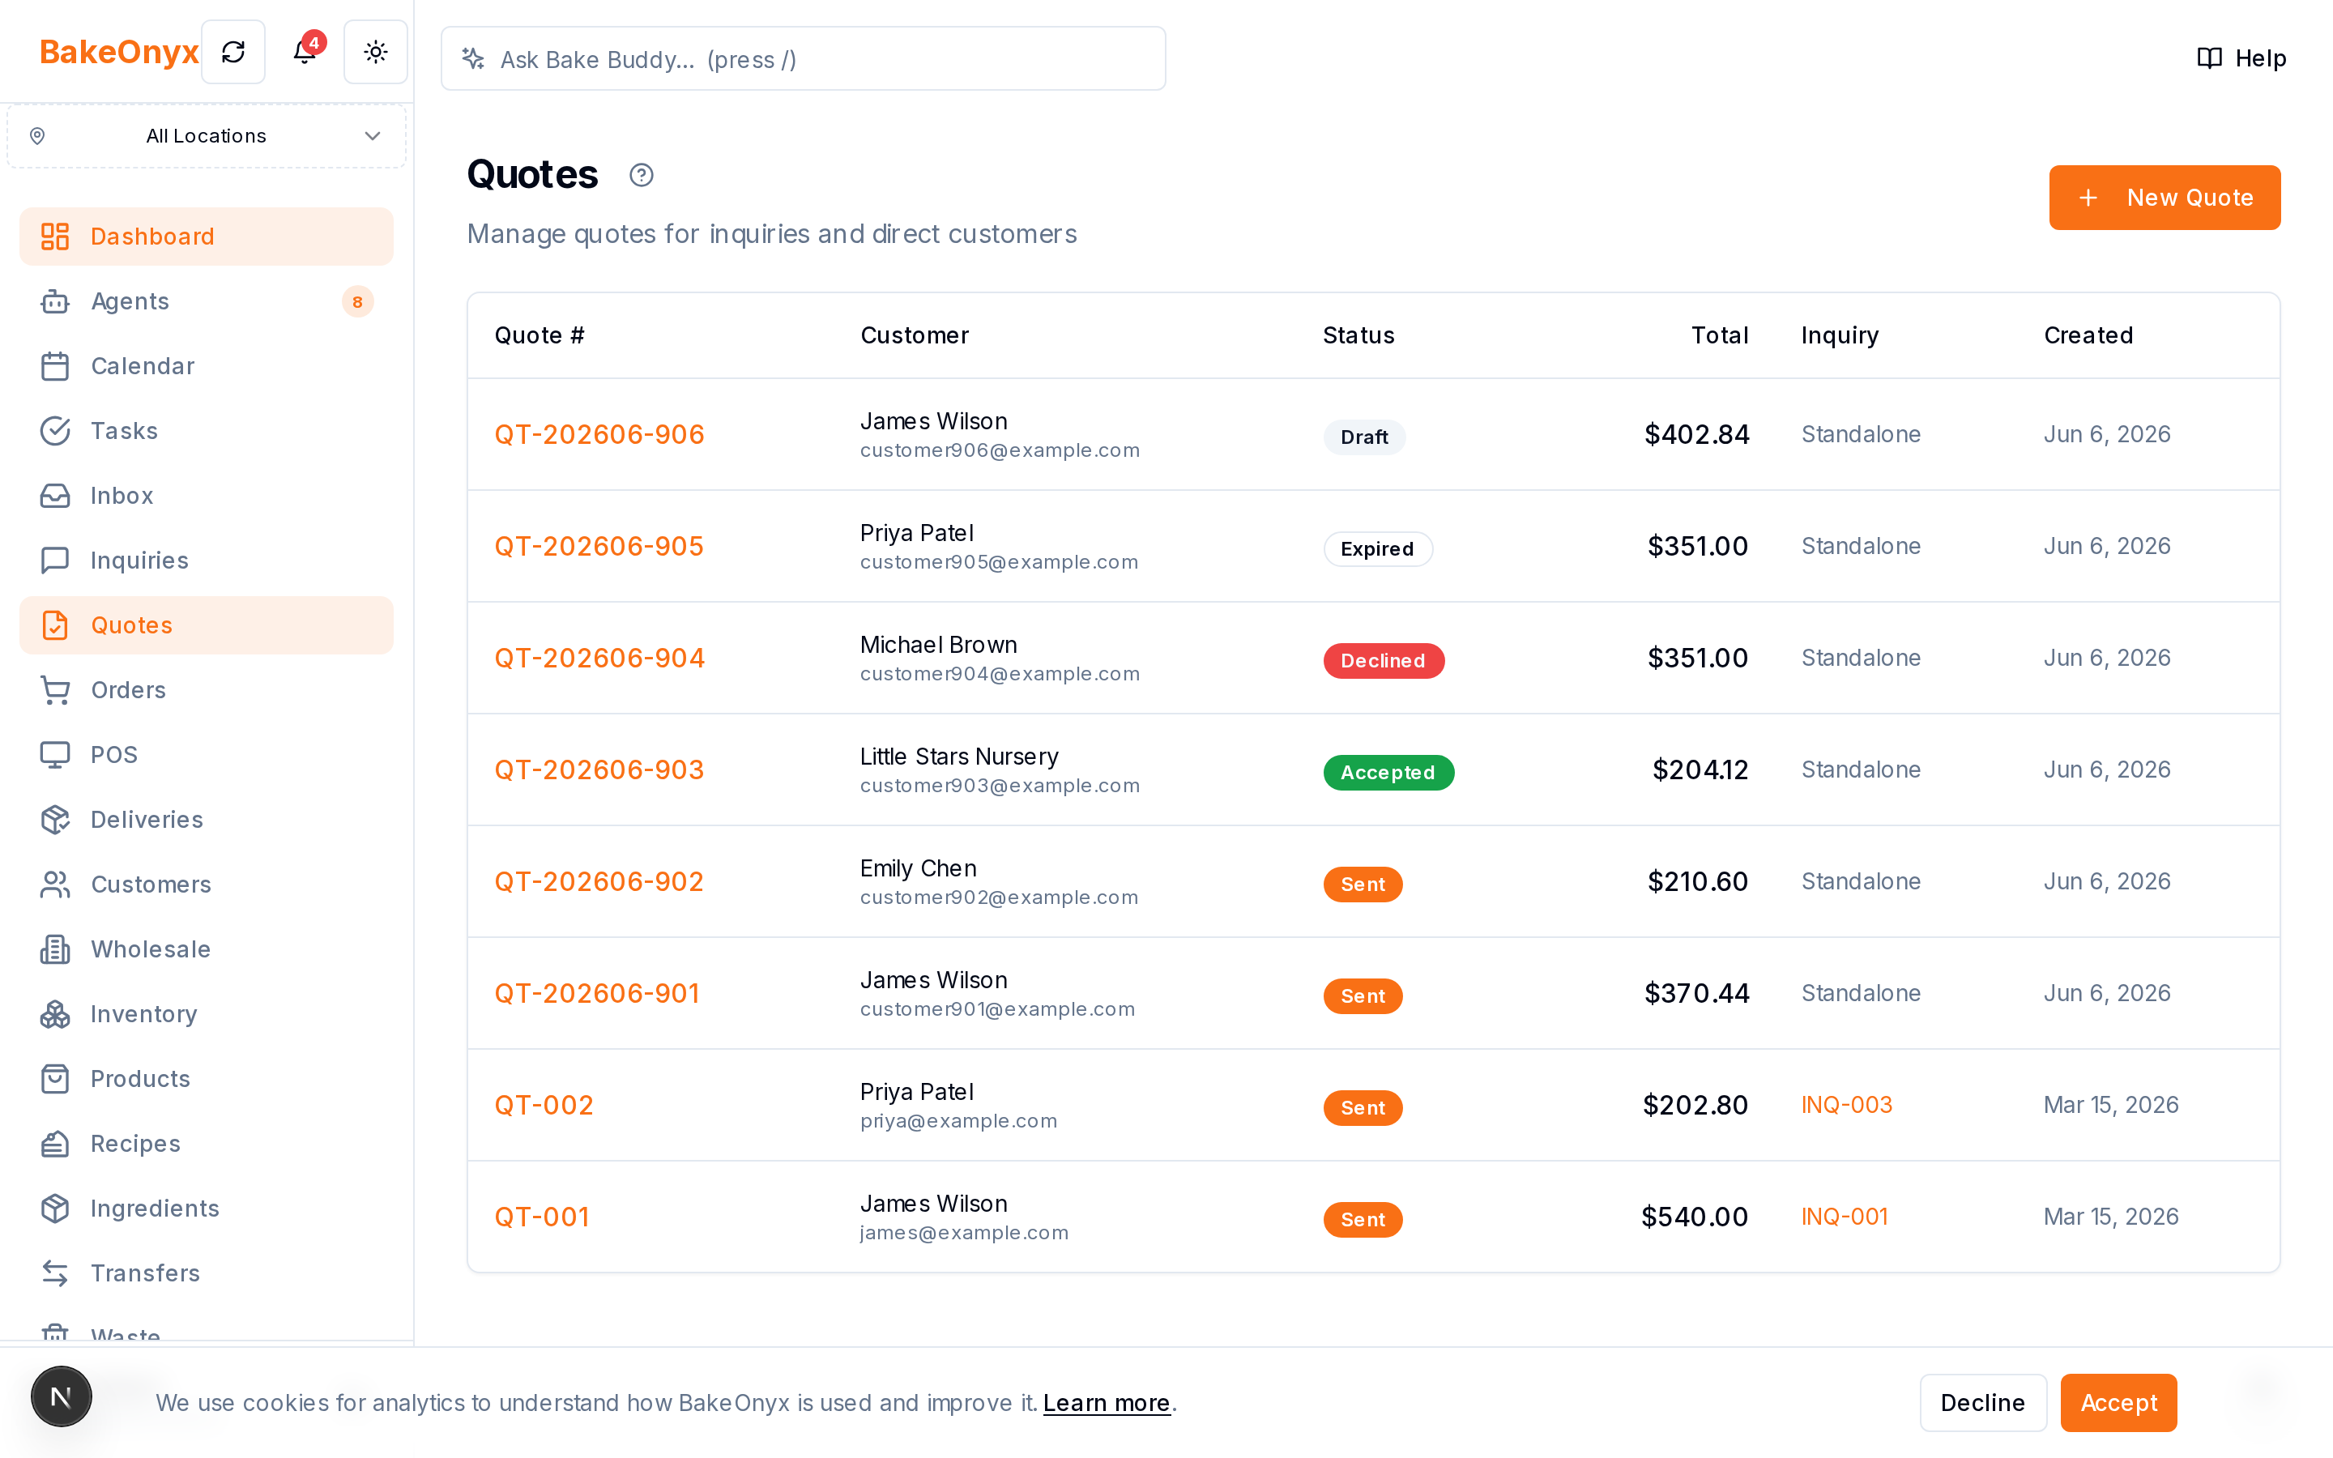Open quote QT-002
Image resolution: width=2333 pixels, height=1458 pixels.
pyautogui.click(x=544, y=1105)
